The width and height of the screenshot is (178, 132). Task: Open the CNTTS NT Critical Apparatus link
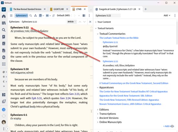(x=133, y=92)
